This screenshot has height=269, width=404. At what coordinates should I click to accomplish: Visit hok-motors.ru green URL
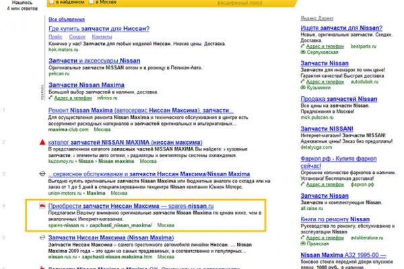point(63,50)
